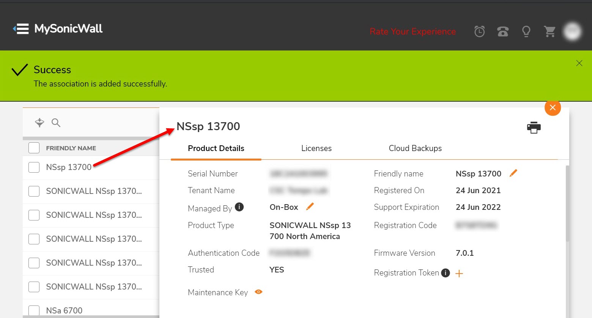Click the Rate Your Experience link
The height and width of the screenshot is (318, 592).
pyautogui.click(x=413, y=31)
